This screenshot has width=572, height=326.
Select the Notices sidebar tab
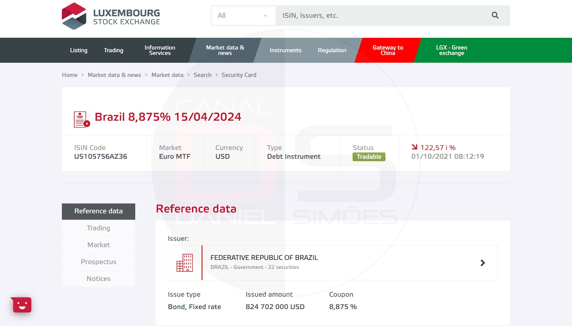tap(98, 279)
